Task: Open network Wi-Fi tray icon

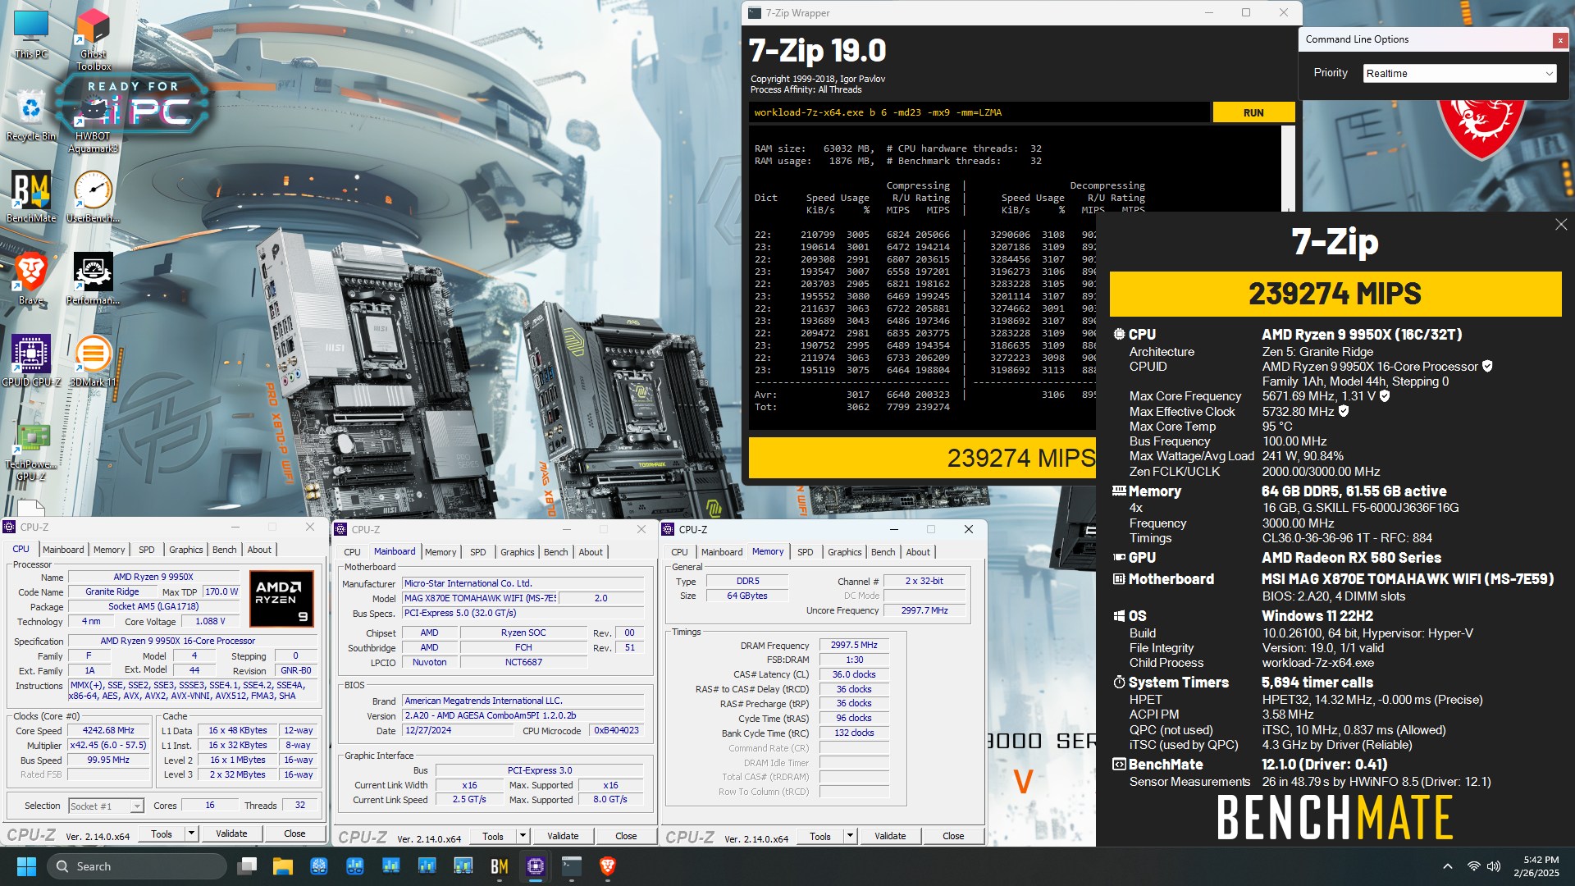Action: click(x=1473, y=866)
